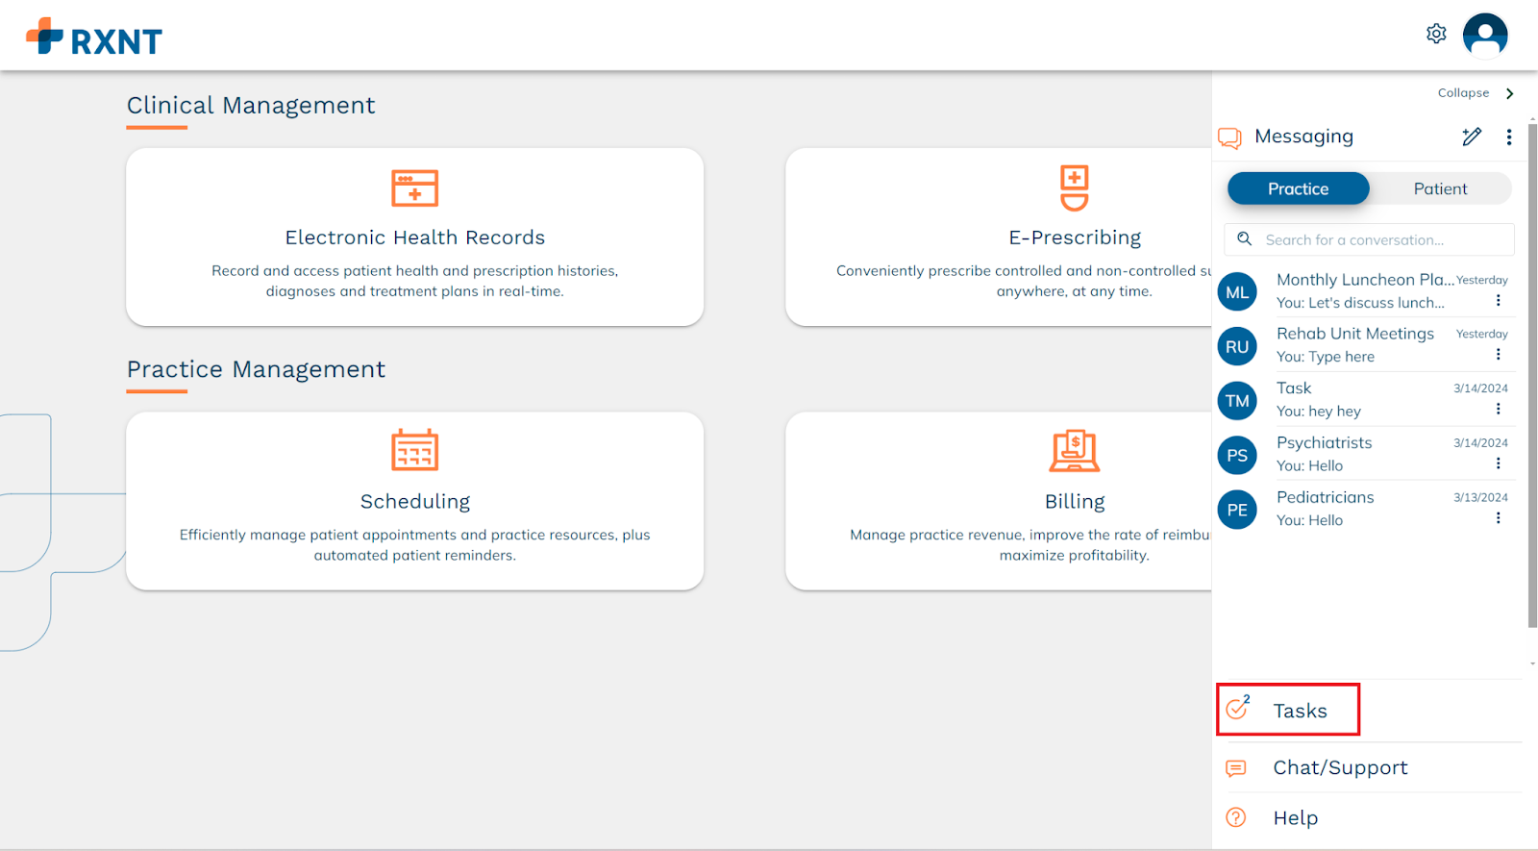Click the Tasks checkmark icon
This screenshot has width=1538, height=851.
point(1237,709)
